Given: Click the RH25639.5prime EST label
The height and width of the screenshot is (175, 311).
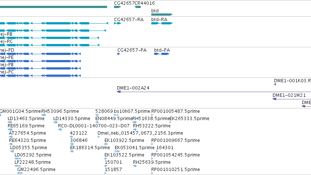Looking at the screenshot, I should 152,162.
